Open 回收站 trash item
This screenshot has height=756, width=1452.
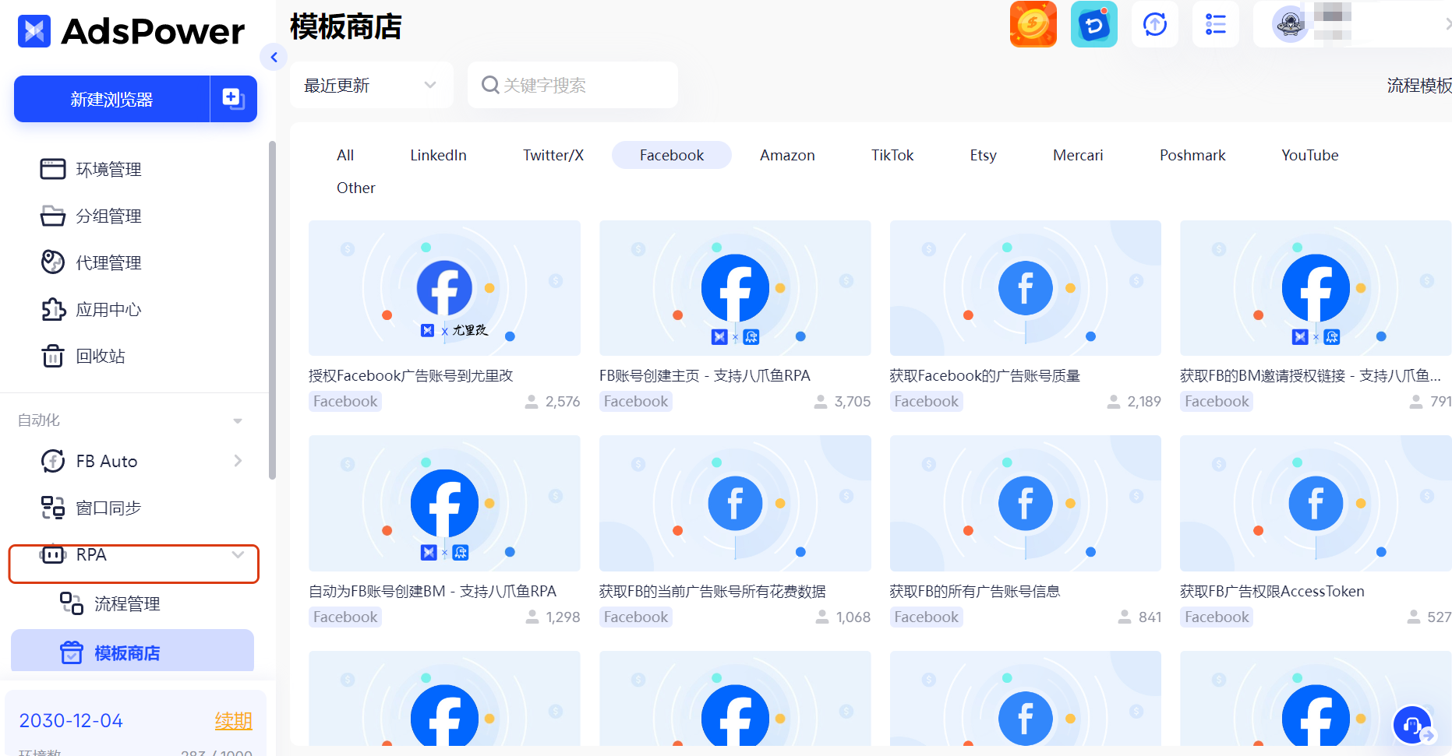point(101,356)
